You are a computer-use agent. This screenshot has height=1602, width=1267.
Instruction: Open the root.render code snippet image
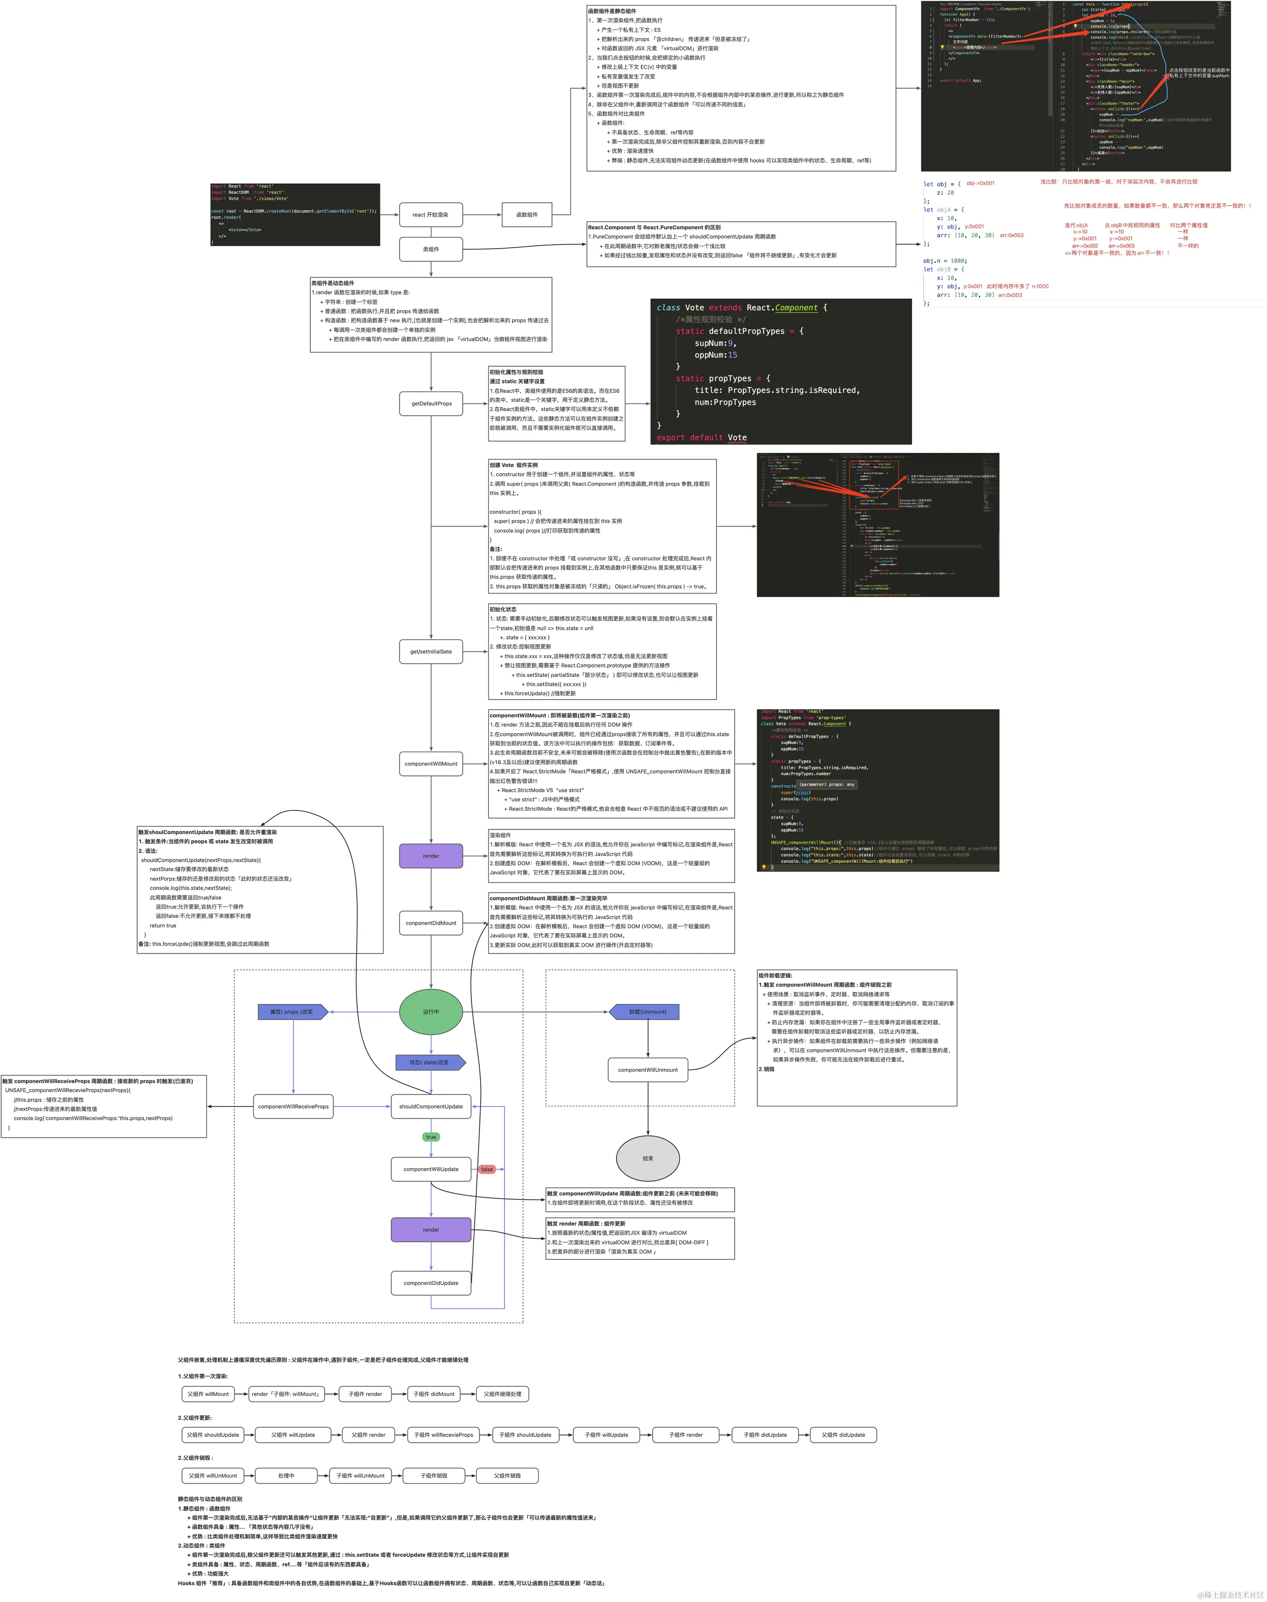coord(295,215)
